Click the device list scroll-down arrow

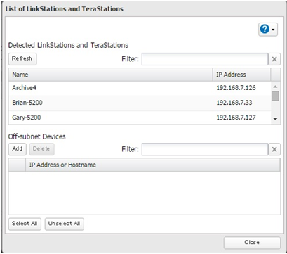coord(275,119)
